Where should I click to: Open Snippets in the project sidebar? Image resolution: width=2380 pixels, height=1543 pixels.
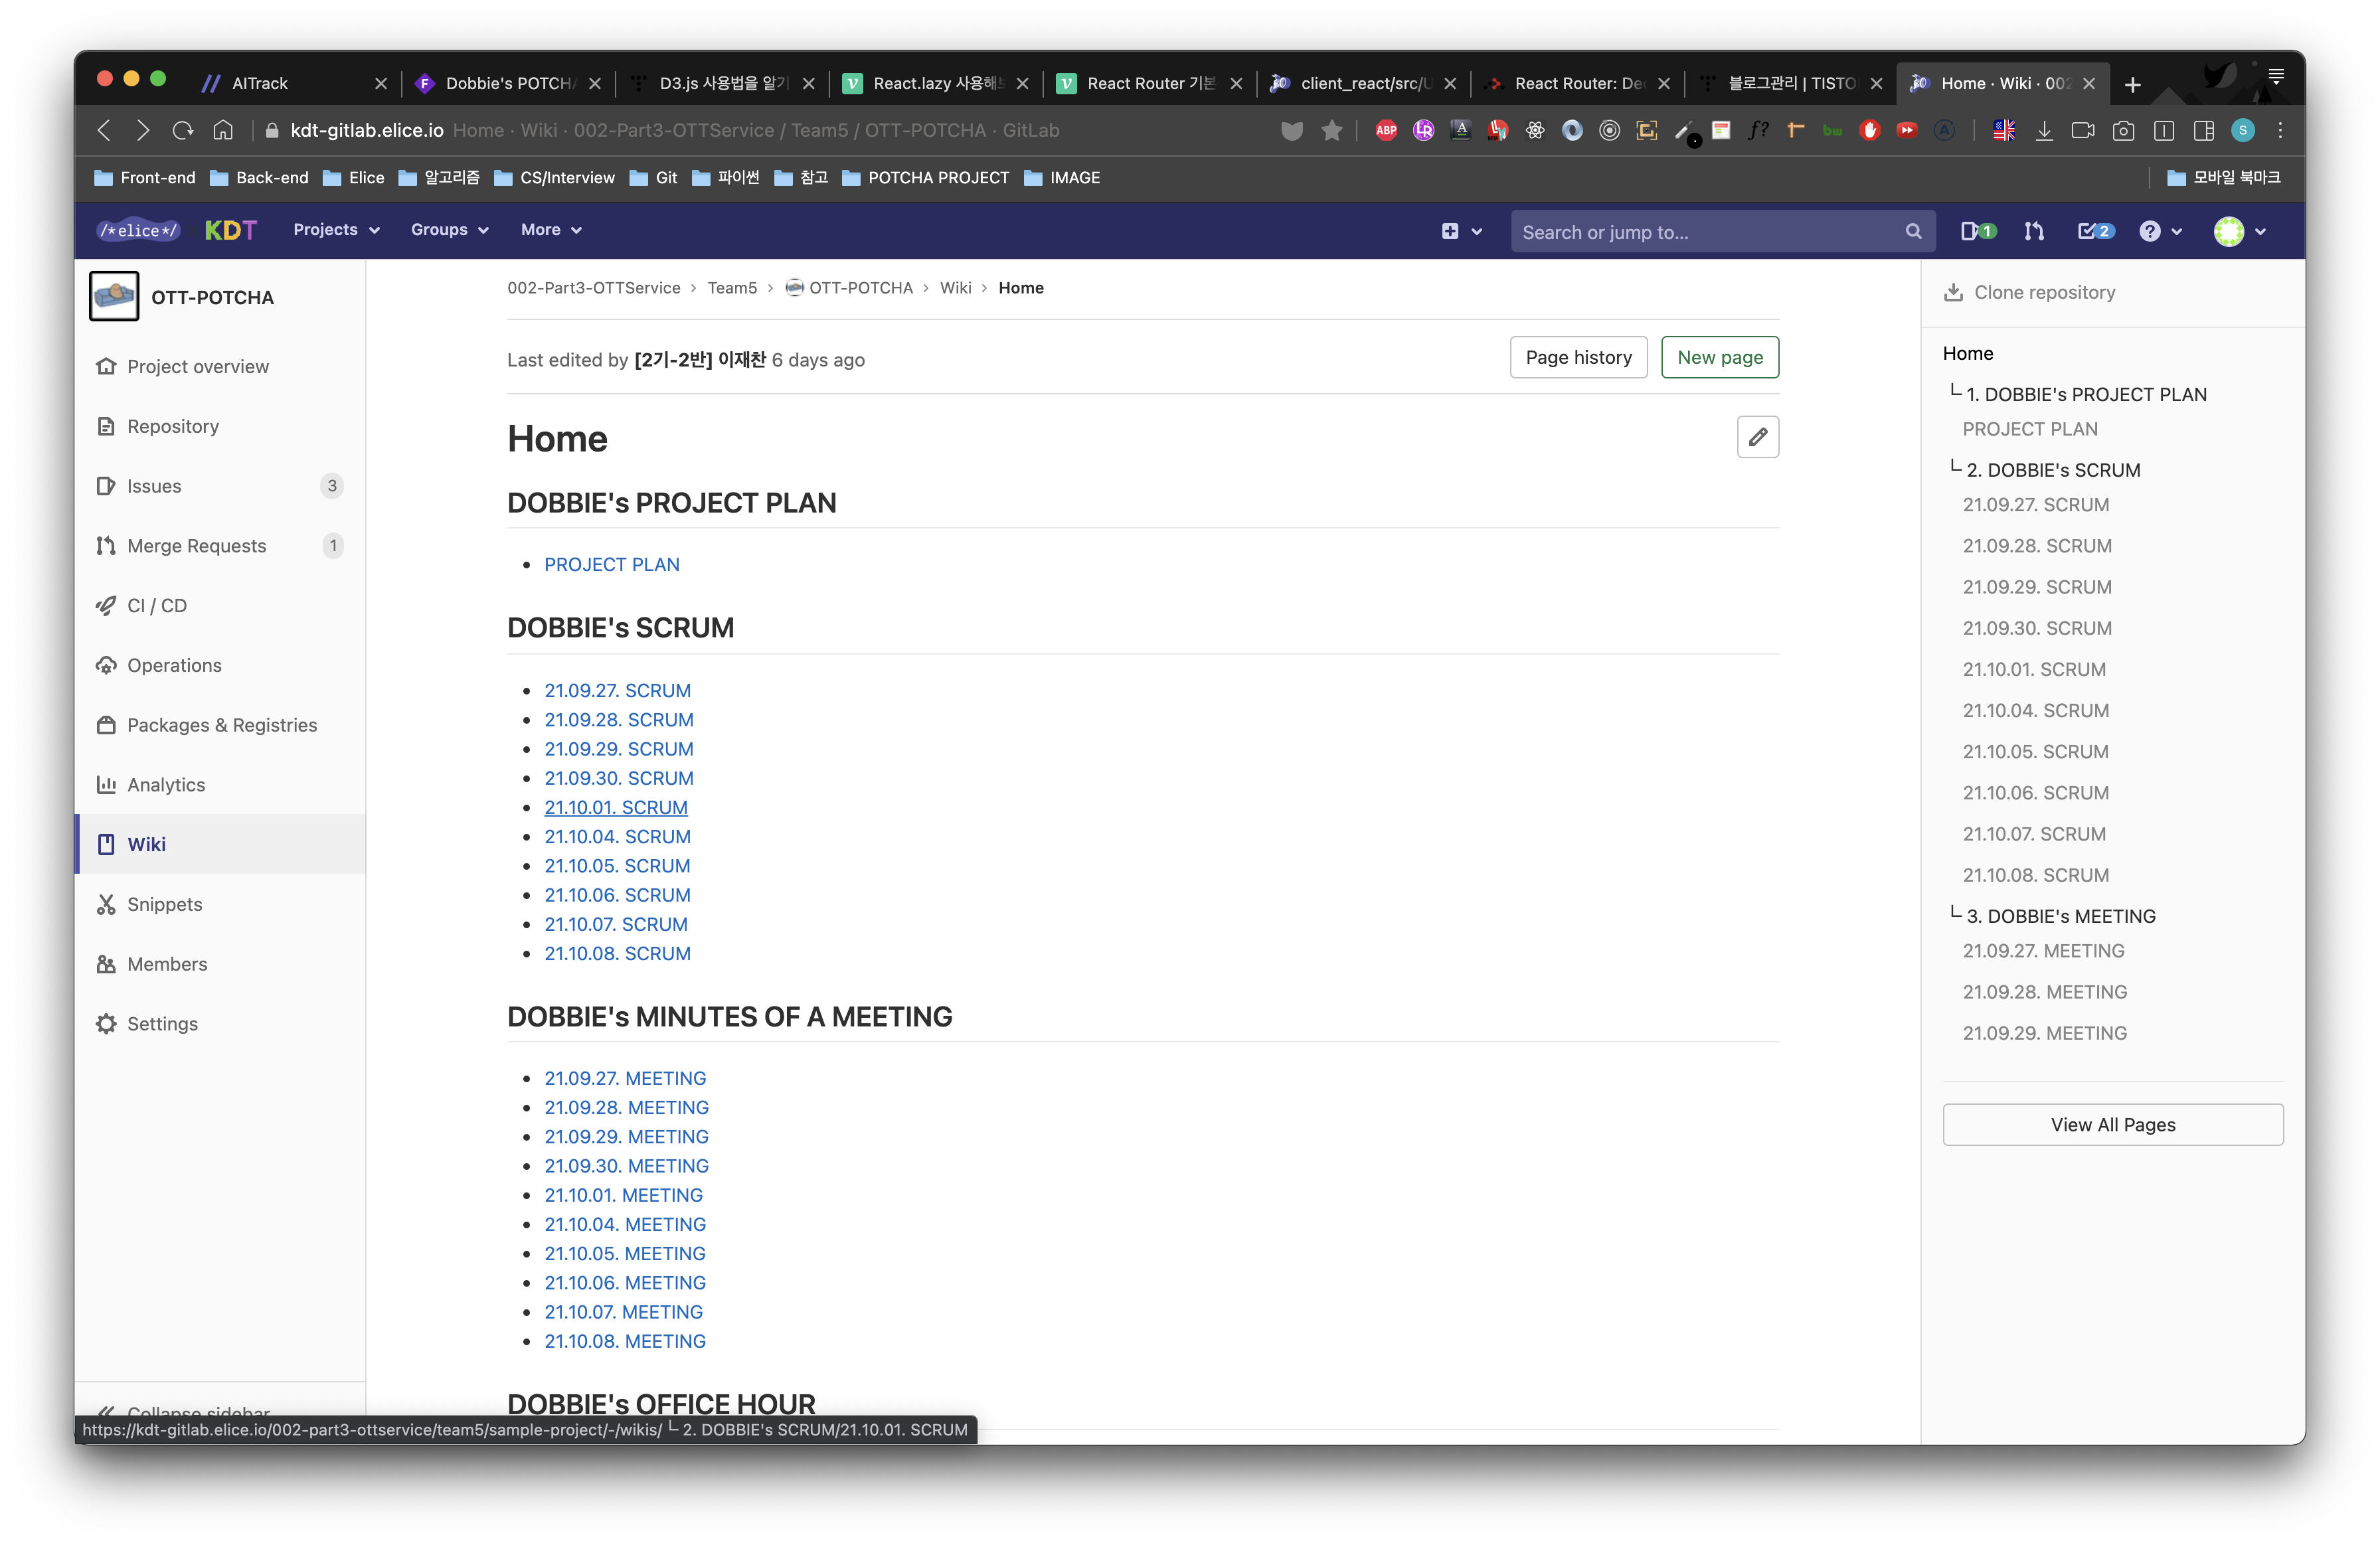click(164, 904)
